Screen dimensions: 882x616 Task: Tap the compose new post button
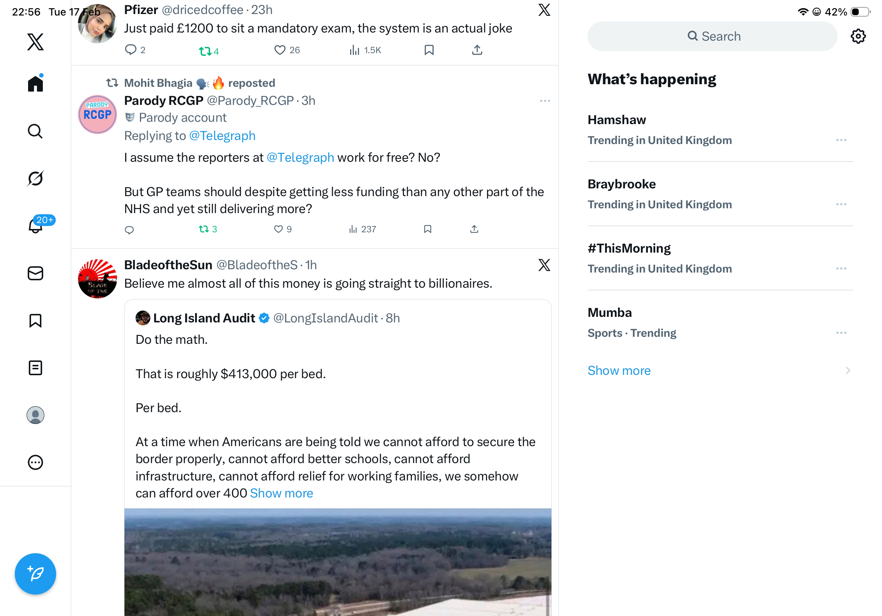pyautogui.click(x=35, y=574)
